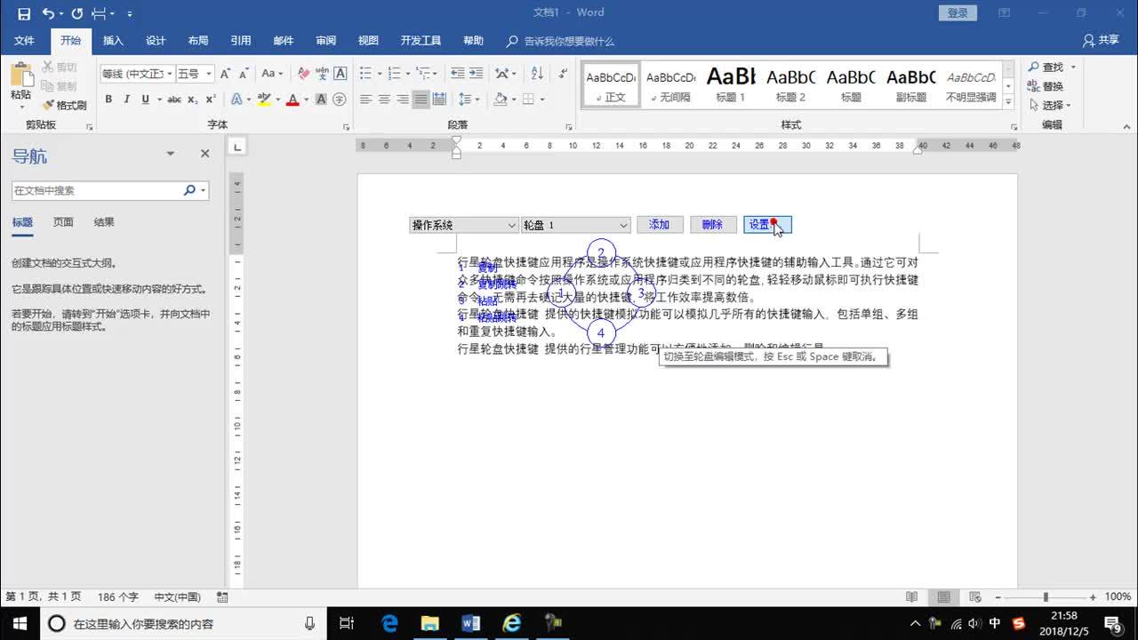The width and height of the screenshot is (1138, 640).
Task: Toggle strikethrough formatting
Action: pyautogui.click(x=175, y=100)
